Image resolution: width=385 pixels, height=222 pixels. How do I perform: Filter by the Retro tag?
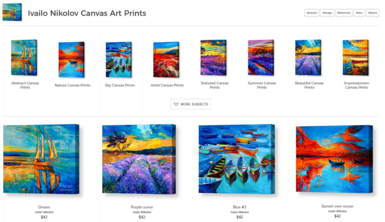359,13
